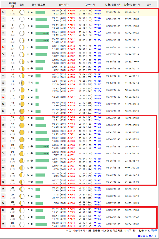
Task: Click the full moon icon for March 18
Action: (x=22, y=132)
